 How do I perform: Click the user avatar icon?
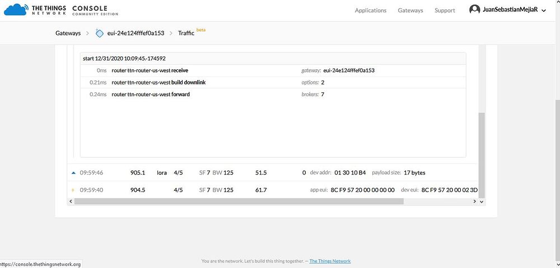pos(474,10)
